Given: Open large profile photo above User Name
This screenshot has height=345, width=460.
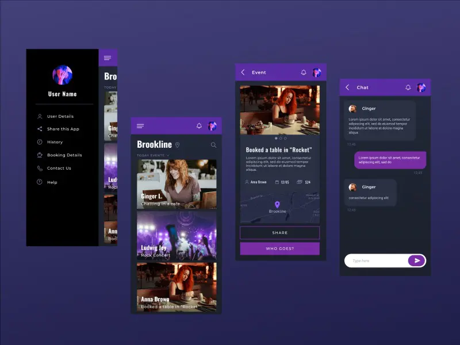Looking at the screenshot, I should [x=62, y=75].
